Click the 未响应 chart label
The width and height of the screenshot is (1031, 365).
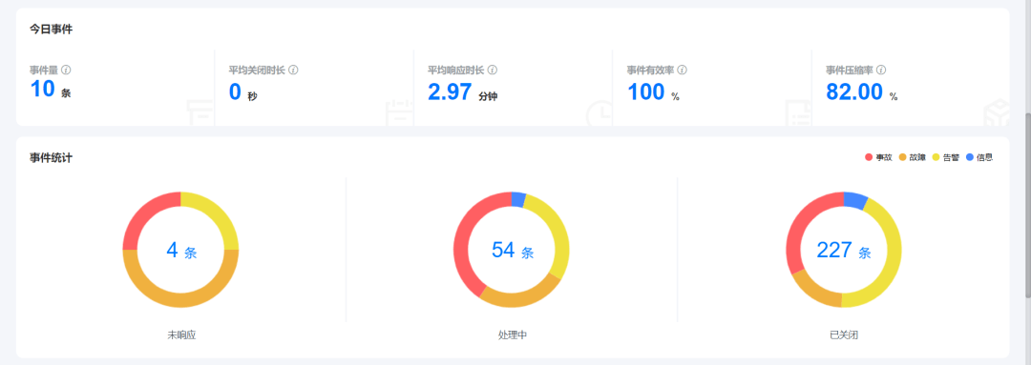[x=181, y=335]
